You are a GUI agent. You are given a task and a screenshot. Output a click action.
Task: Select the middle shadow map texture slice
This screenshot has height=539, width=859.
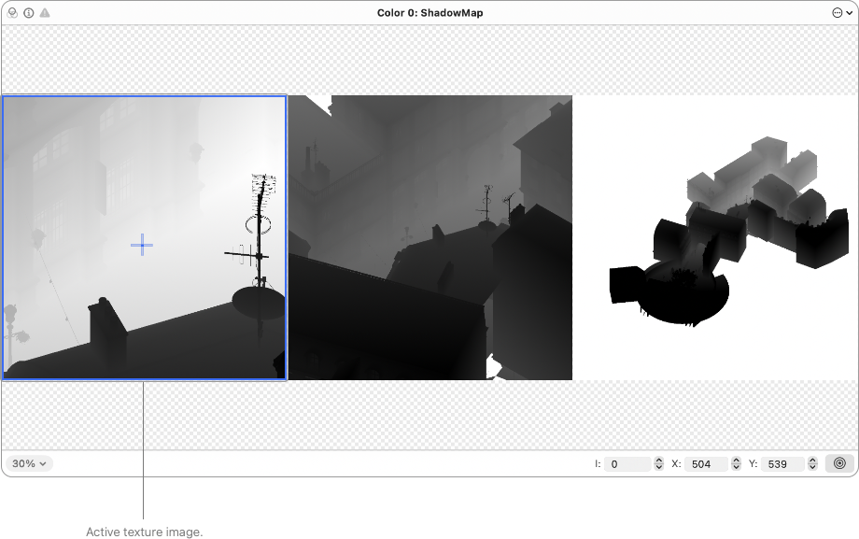[x=430, y=236]
